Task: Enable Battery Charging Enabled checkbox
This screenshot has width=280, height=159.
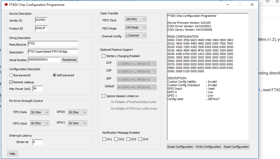Action: [x=104, y=56]
